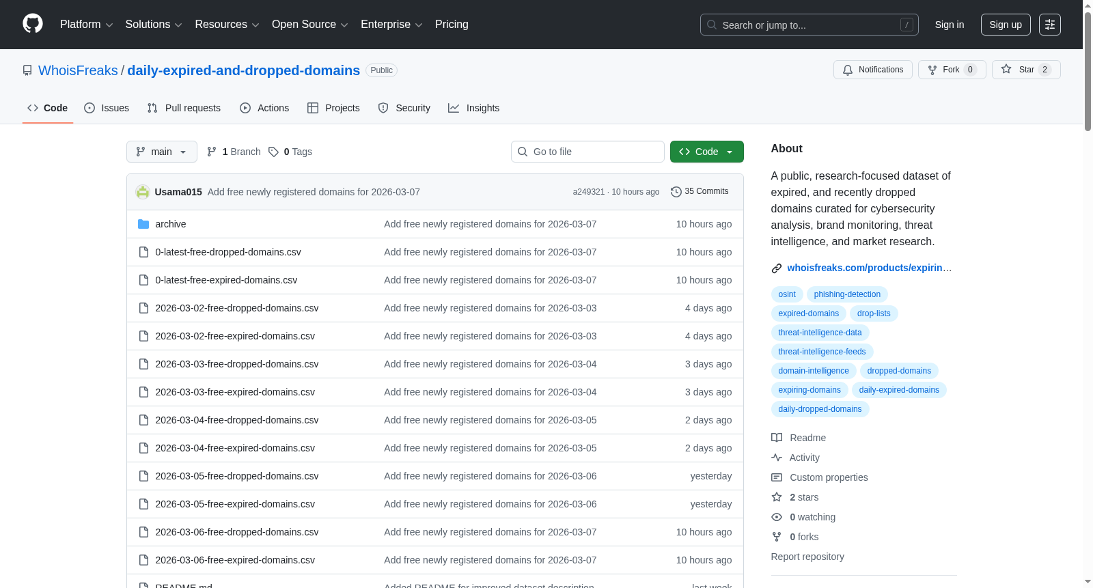Click the repository book icon beside WhoisFreaks
The height and width of the screenshot is (588, 1093).
point(27,70)
